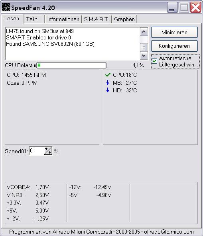Click into the Speed01 percentage field

[x=37, y=151]
